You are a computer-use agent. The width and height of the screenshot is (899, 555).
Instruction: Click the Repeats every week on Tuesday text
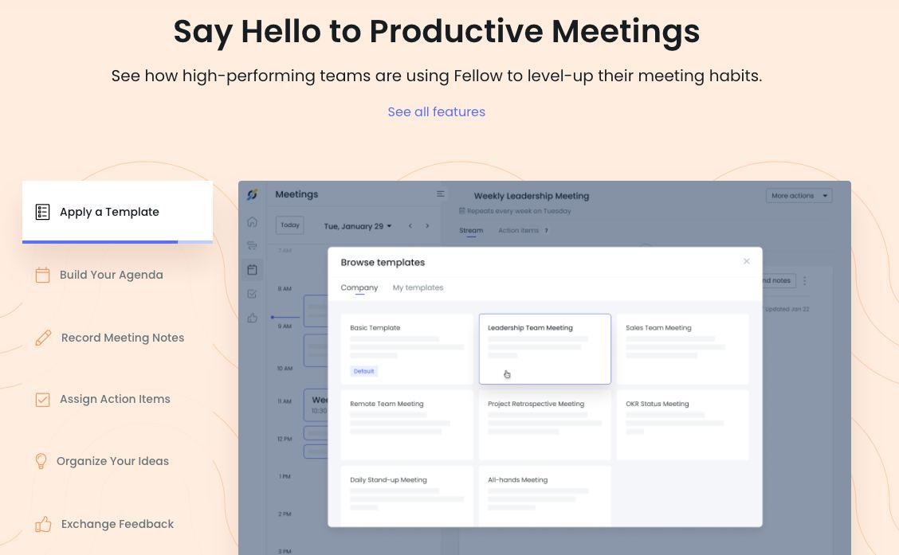tap(519, 211)
